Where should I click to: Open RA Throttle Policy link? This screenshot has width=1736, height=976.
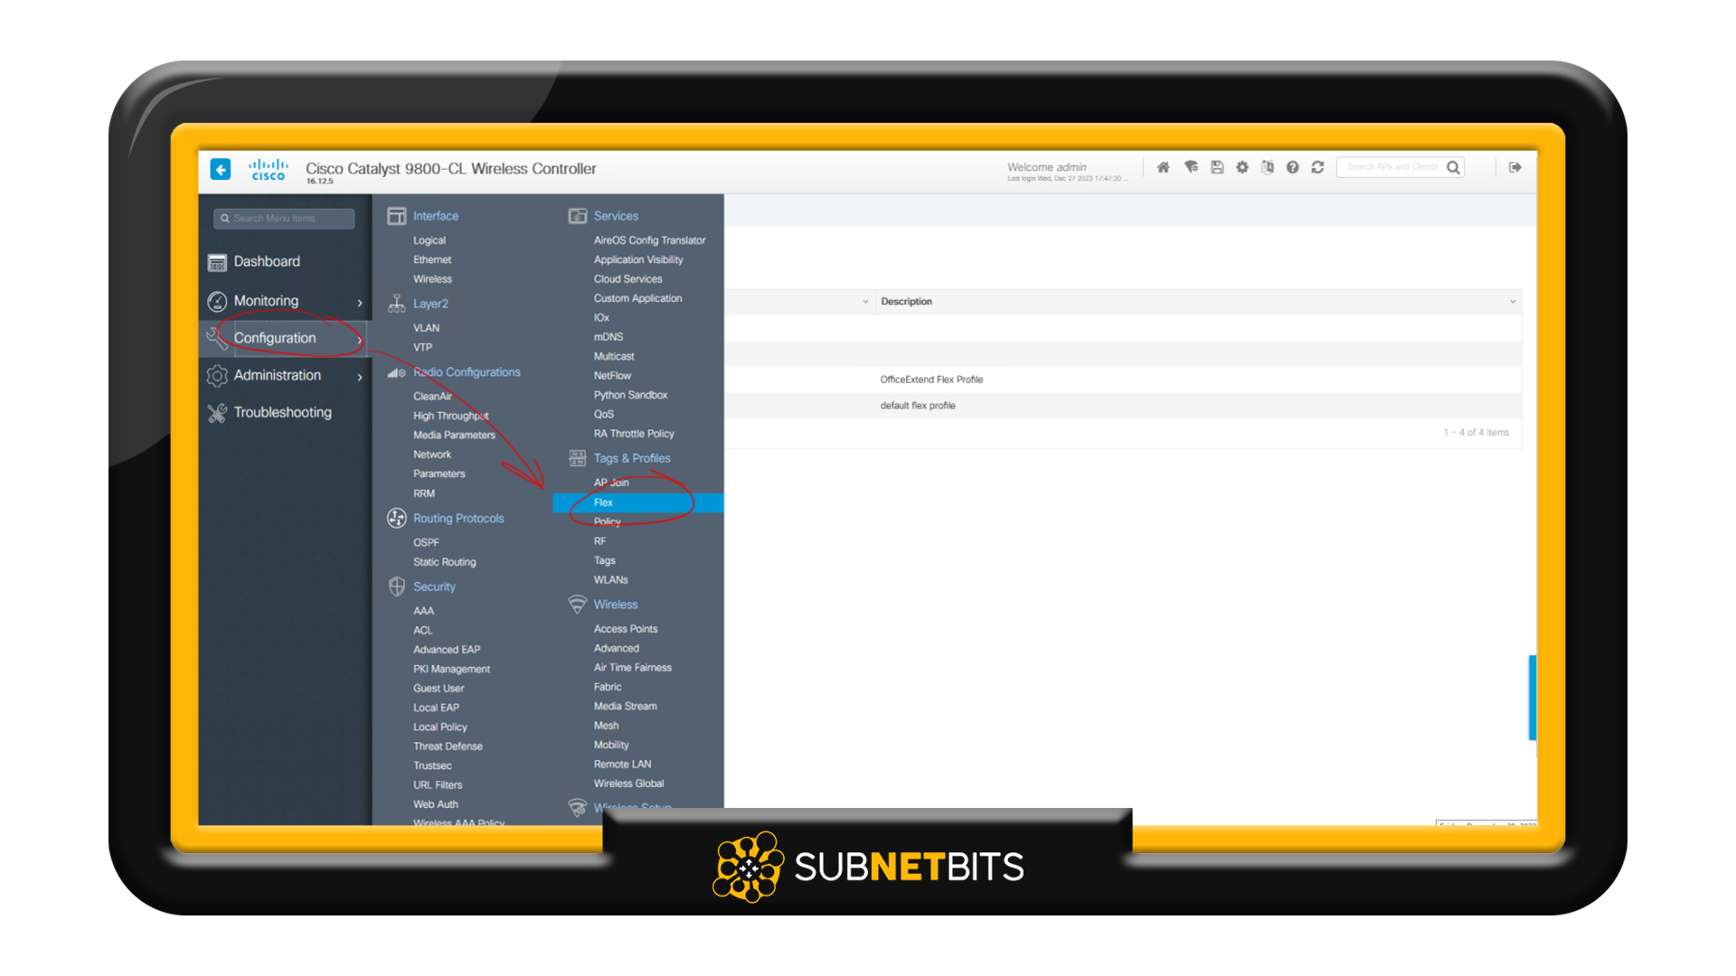(x=634, y=434)
